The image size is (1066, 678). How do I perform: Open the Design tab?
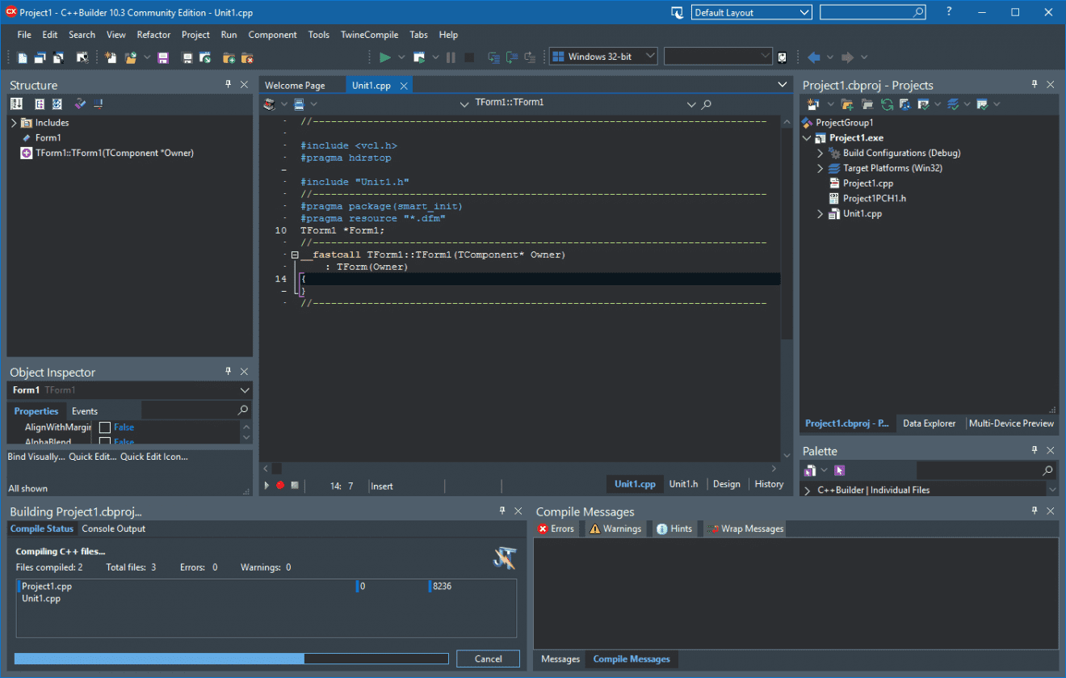726,484
